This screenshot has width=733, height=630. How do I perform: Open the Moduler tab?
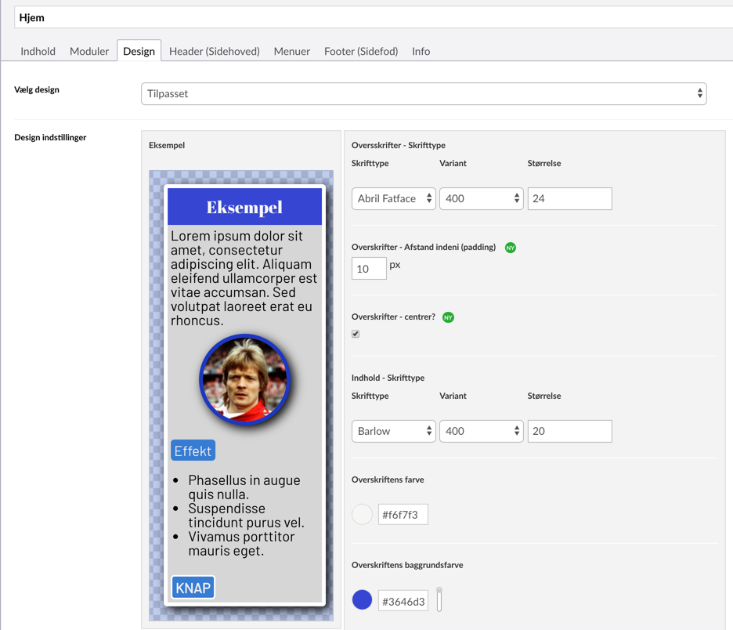pyautogui.click(x=88, y=51)
